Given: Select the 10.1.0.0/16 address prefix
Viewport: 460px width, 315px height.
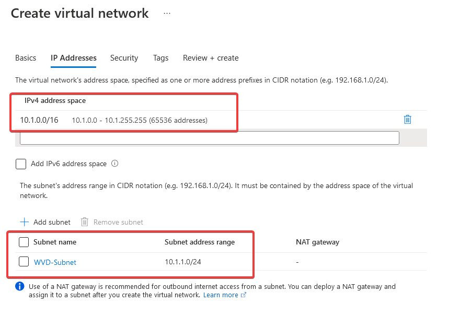Looking at the screenshot, I should [x=39, y=120].
